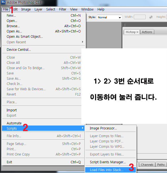
Task: Click the Print... menu entry
Action: point(44,149)
